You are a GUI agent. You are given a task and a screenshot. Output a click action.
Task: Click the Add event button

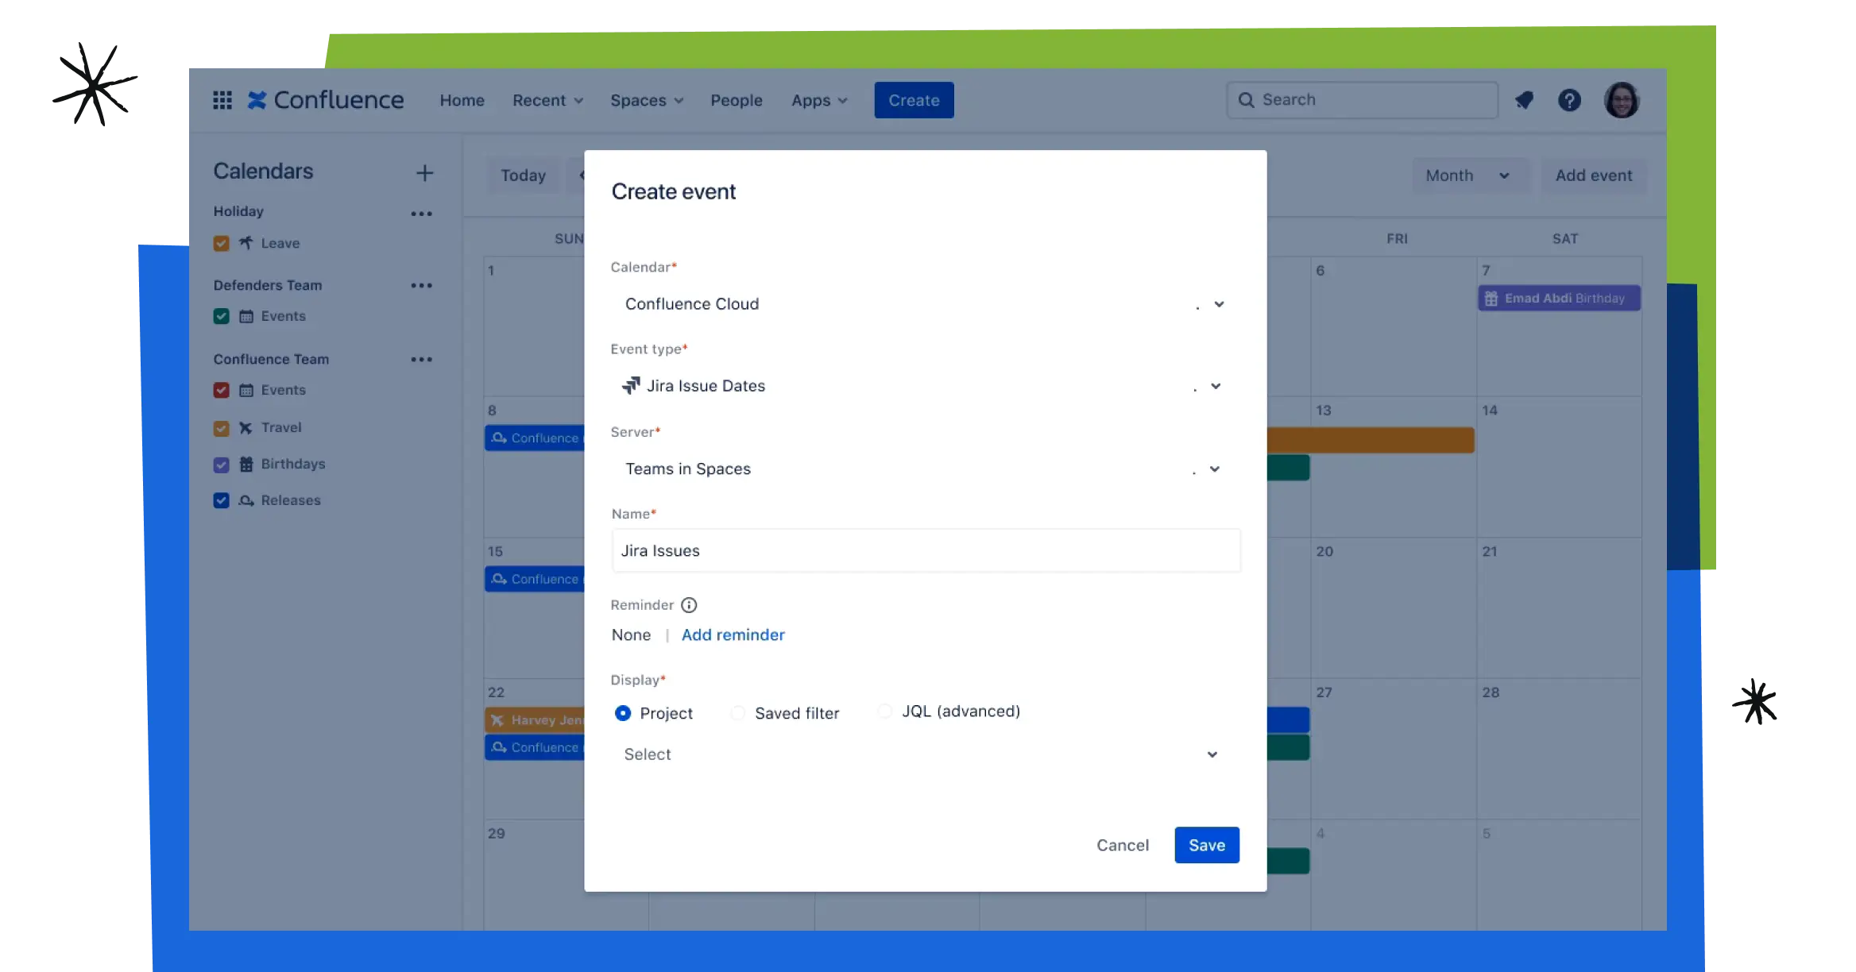point(1593,175)
